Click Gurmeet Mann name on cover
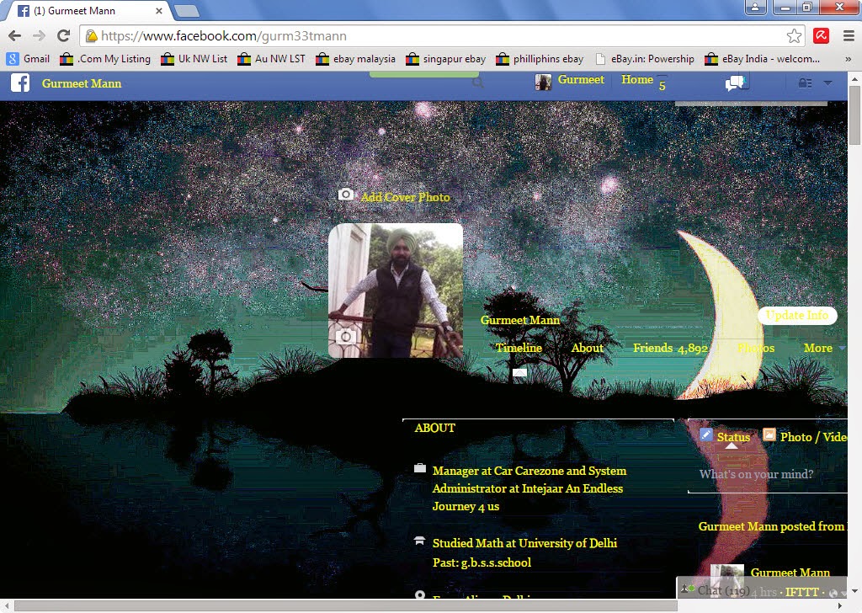862x613 pixels. pos(520,320)
